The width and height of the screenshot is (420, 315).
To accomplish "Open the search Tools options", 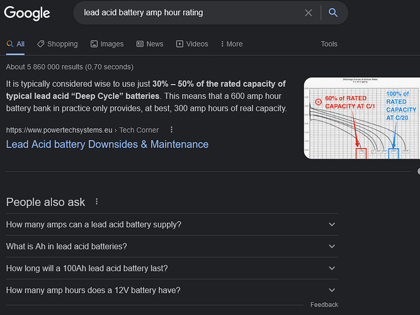I will tap(329, 44).
